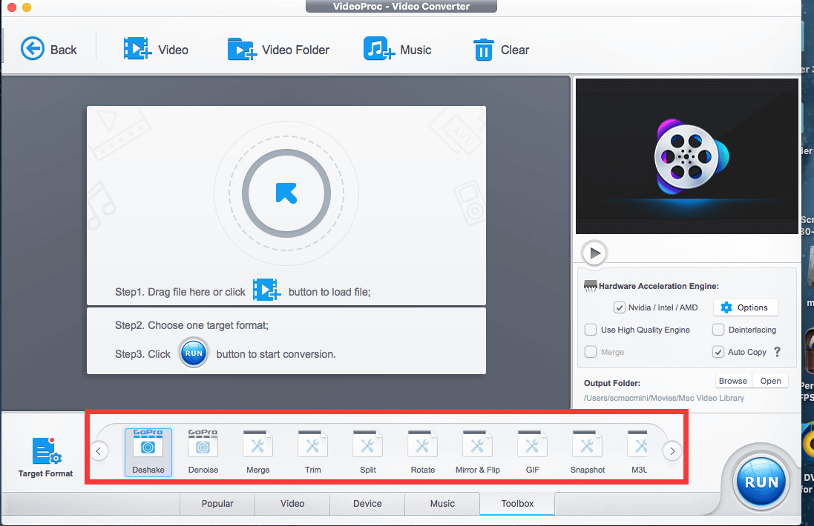This screenshot has height=526, width=814.
Task: Click the add-video icon in Step1 text
Action: pyautogui.click(x=266, y=290)
